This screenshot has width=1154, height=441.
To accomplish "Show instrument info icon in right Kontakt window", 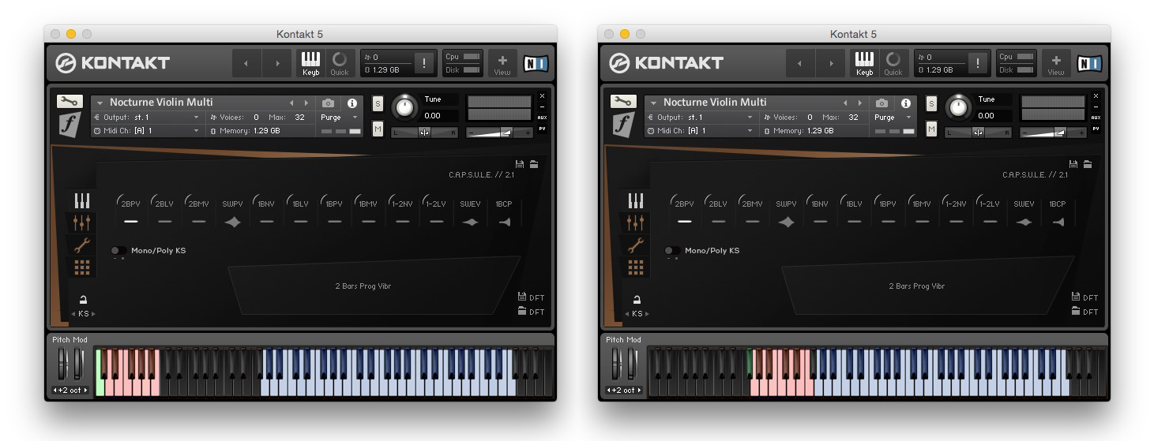I will [x=906, y=103].
